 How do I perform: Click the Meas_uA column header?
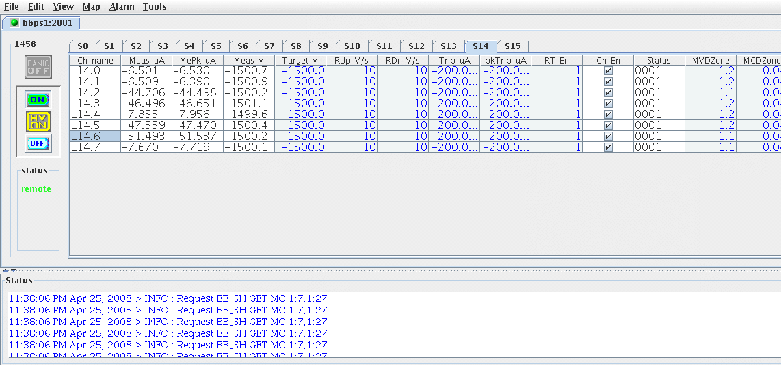[146, 60]
